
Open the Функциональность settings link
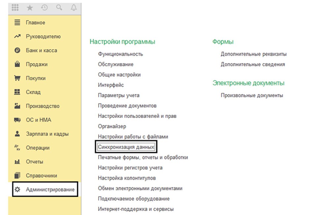pyautogui.click(x=120, y=54)
